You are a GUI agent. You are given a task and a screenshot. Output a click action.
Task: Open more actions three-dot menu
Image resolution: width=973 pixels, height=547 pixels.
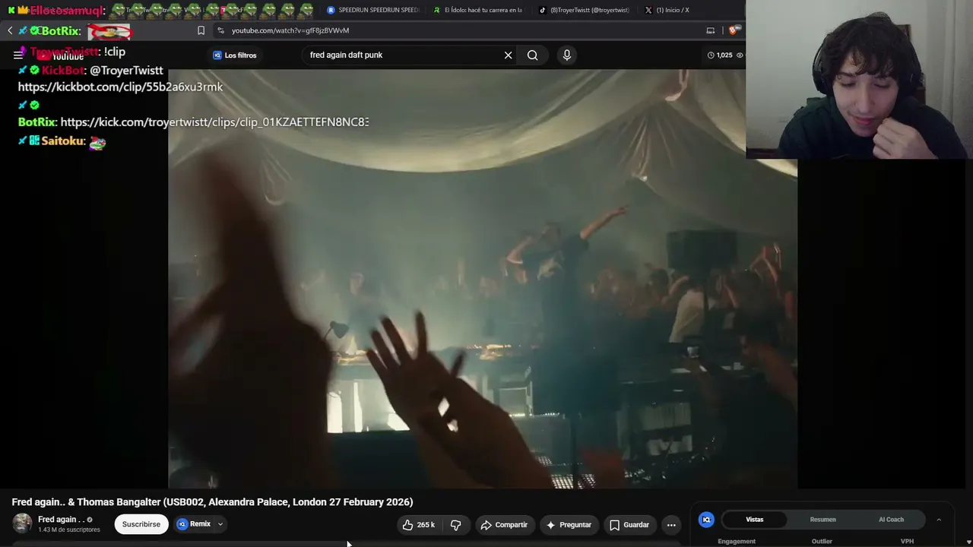tap(671, 524)
